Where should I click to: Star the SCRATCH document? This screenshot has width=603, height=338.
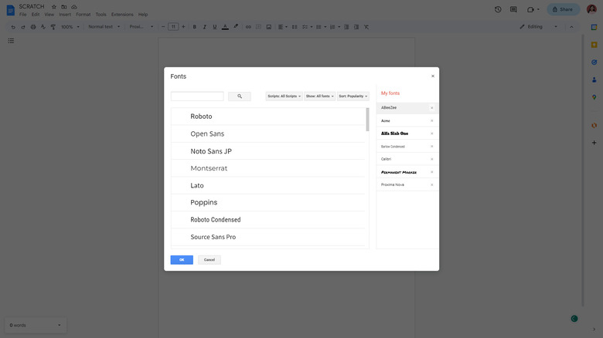pos(54,6)
